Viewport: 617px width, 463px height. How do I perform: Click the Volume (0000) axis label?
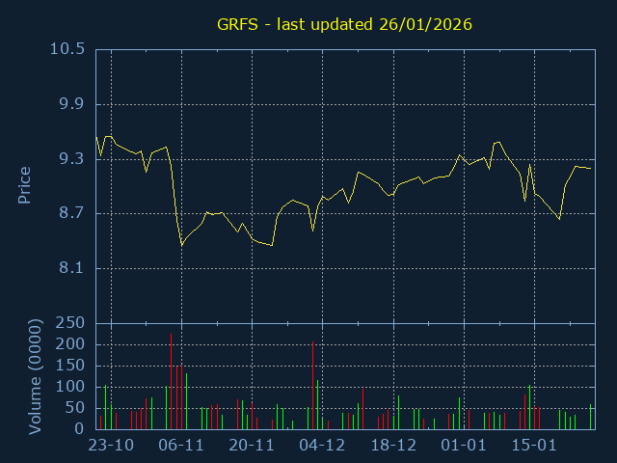[36, 376]
